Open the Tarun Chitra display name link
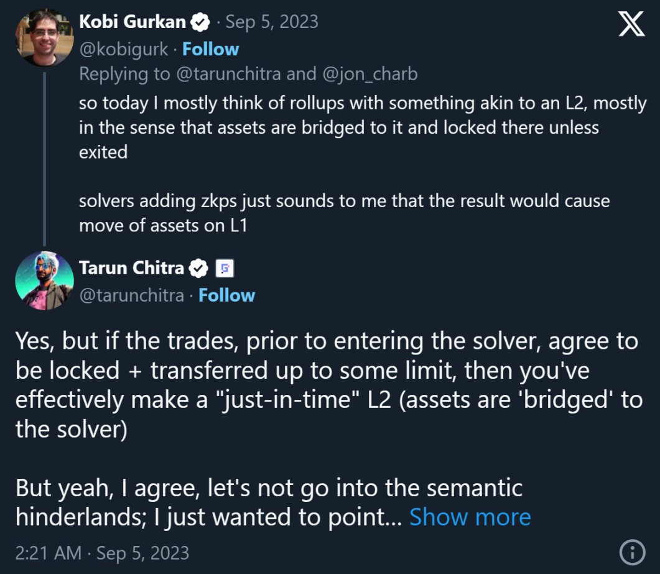 point(131,268)
